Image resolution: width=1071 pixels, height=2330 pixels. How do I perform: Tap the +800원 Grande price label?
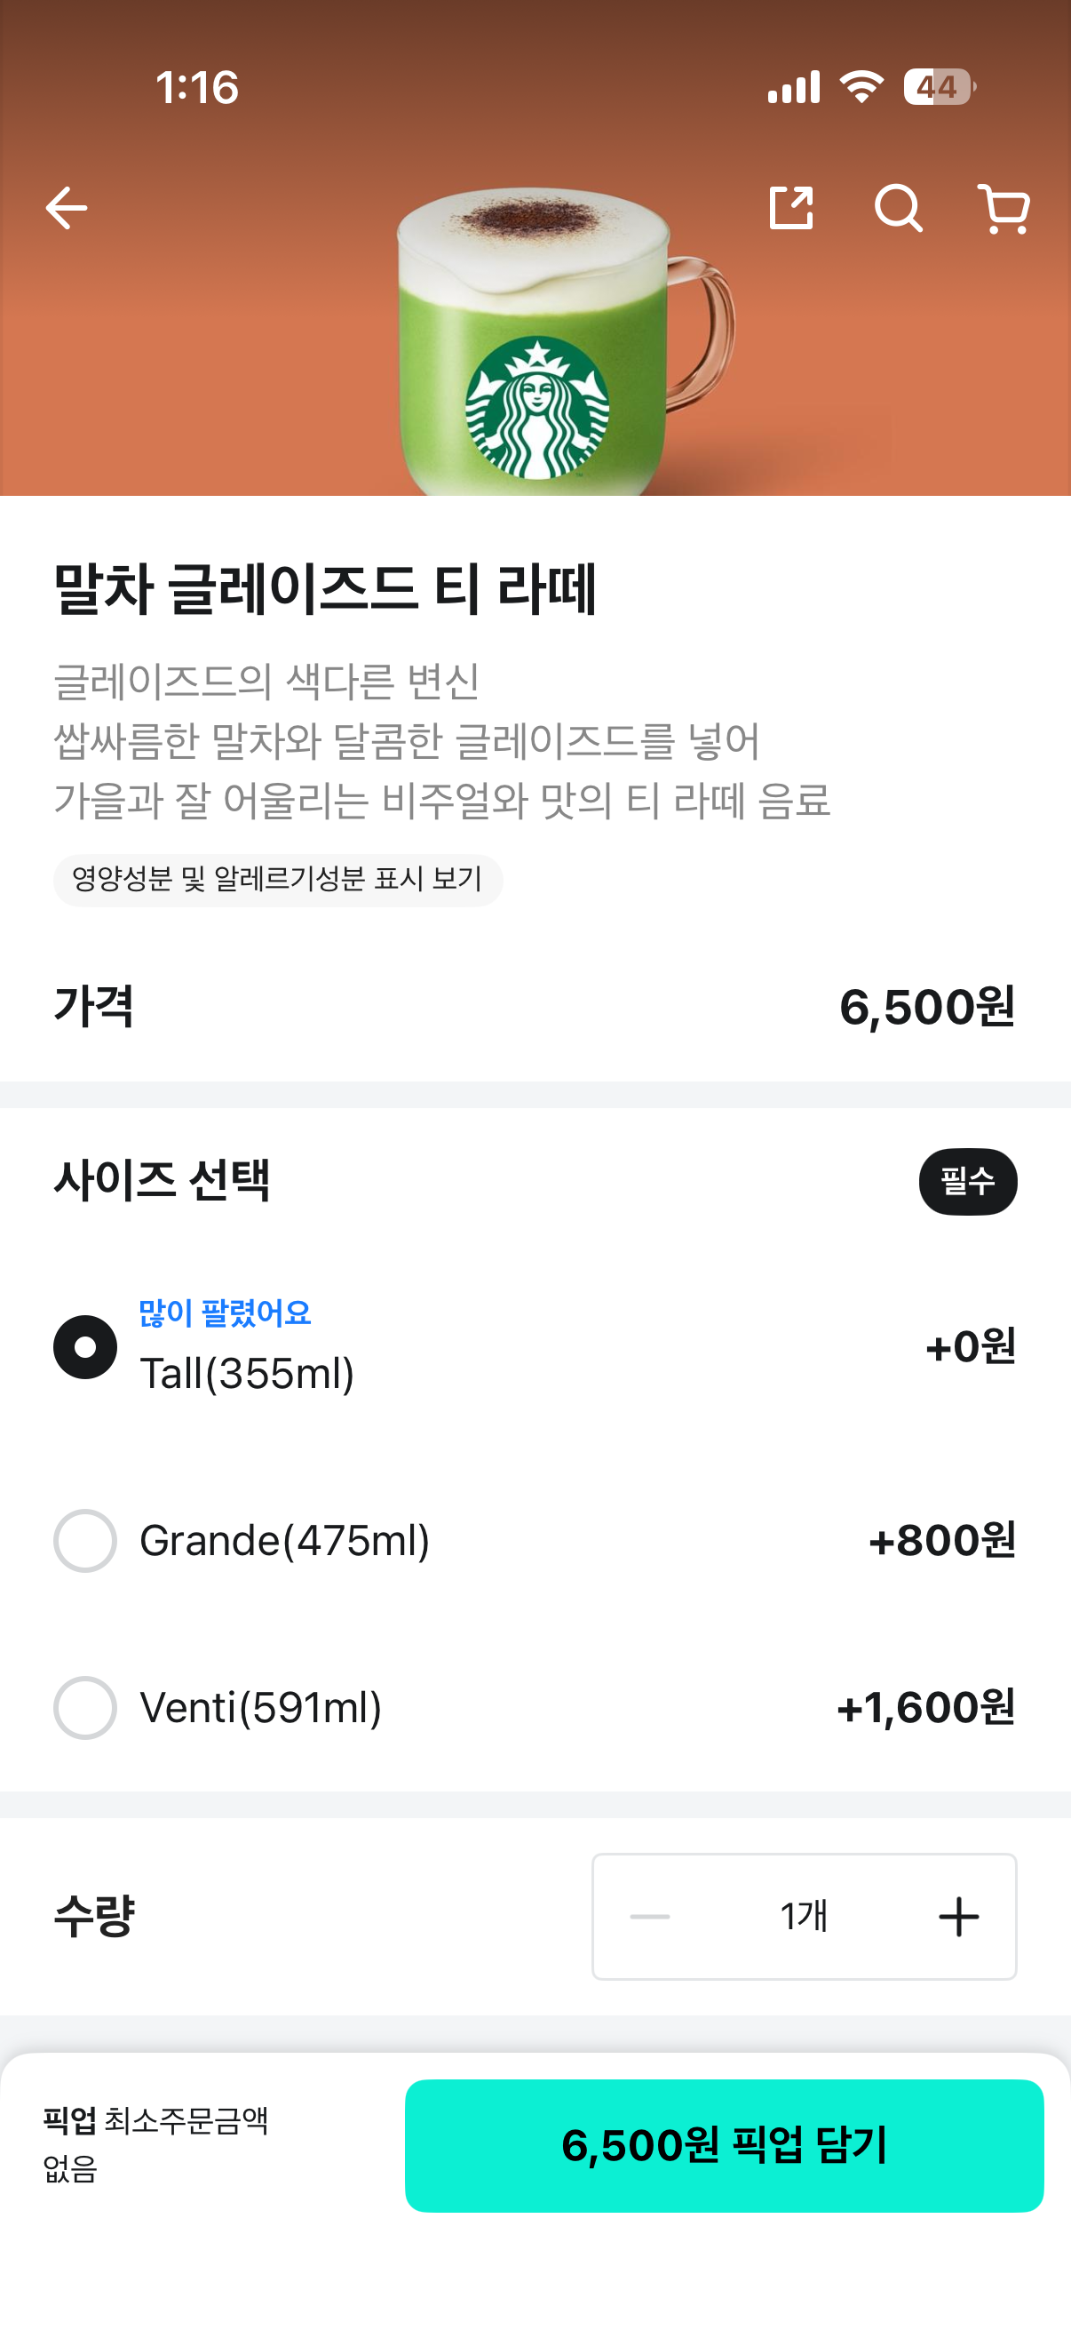(941, 1540)
